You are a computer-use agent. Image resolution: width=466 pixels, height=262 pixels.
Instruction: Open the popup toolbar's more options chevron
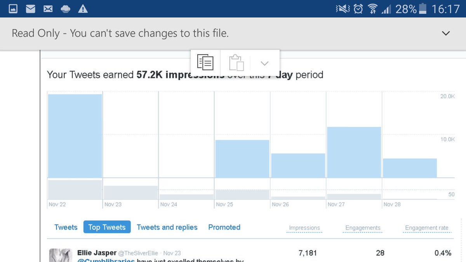(x=264, y=63)
